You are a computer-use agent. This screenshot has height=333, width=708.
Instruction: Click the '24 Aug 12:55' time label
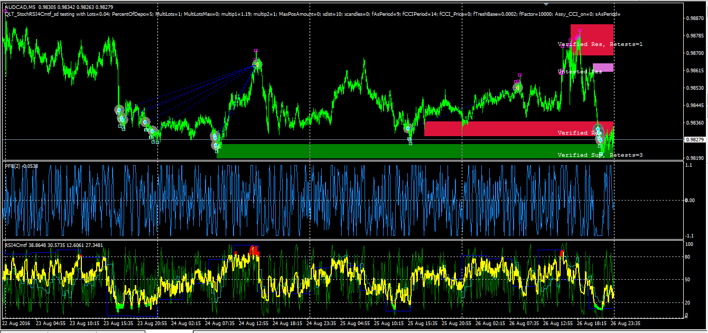(253, 323)
